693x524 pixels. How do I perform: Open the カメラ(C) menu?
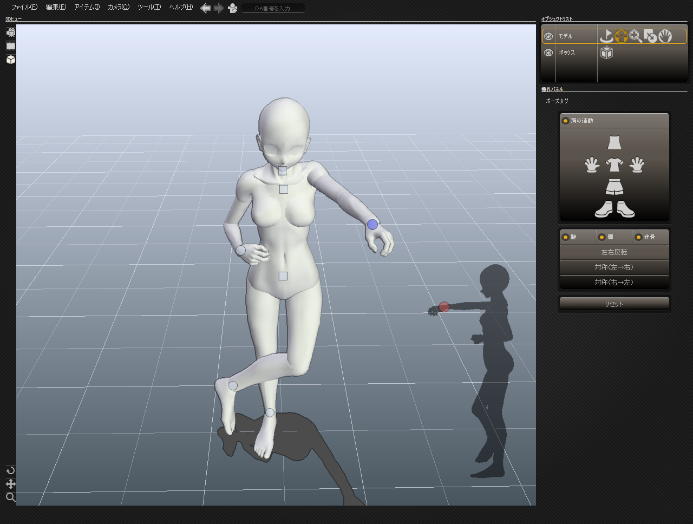pos(118,7)
